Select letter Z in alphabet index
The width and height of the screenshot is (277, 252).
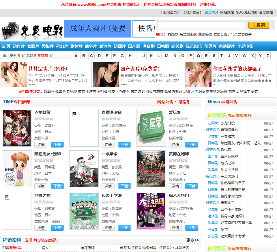pos(268,56)
